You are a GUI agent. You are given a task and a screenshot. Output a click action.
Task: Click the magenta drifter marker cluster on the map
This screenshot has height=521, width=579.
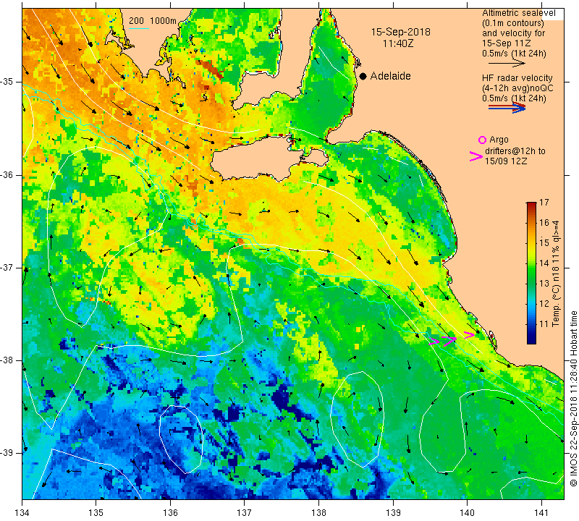pyautogui.click(x=452, y=339)
